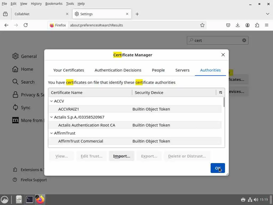273x205 pixels.
Task: Click the Firefox taskbar icon
Action: (x=40, y=200)
